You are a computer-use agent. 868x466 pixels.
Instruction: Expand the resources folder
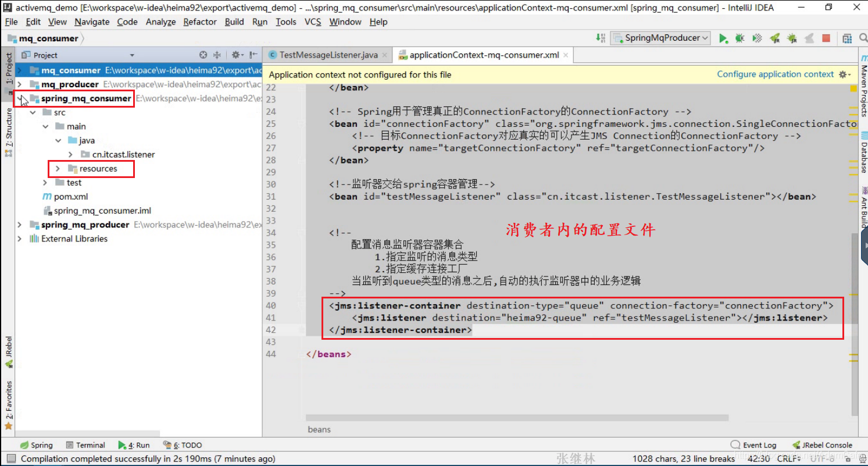(58, 168)
